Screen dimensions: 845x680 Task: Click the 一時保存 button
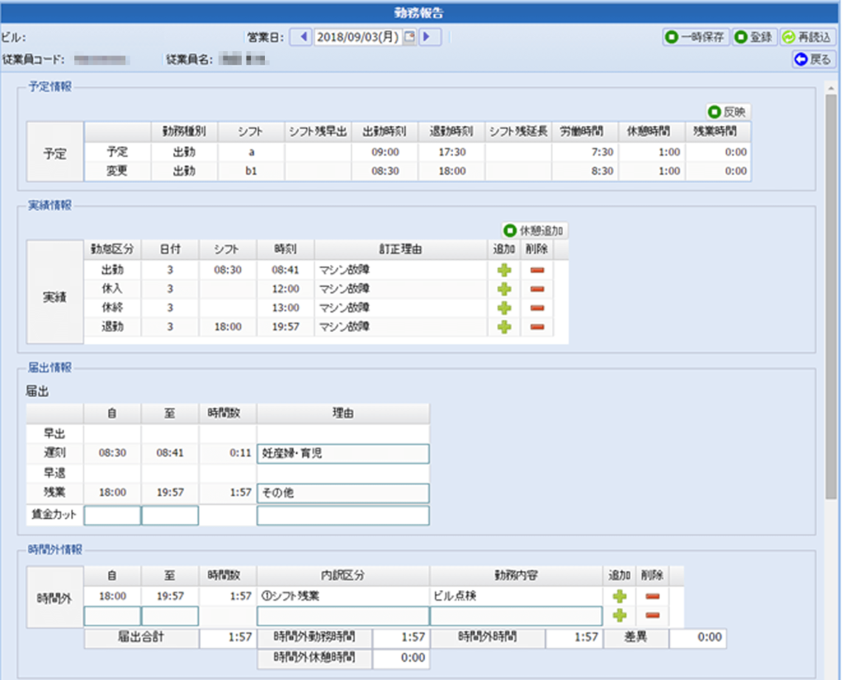click(696, 37)
